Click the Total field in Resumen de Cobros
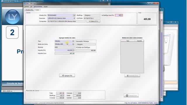Image resolution: width=187 pixels, height=105 pixels. click(60, 93)
